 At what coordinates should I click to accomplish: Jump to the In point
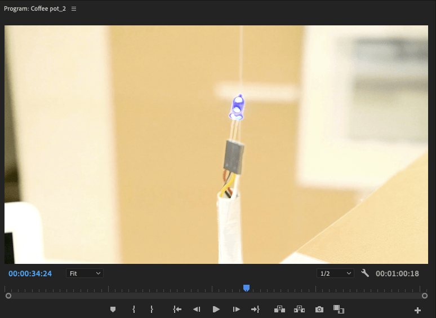click(x=177, y=310)
